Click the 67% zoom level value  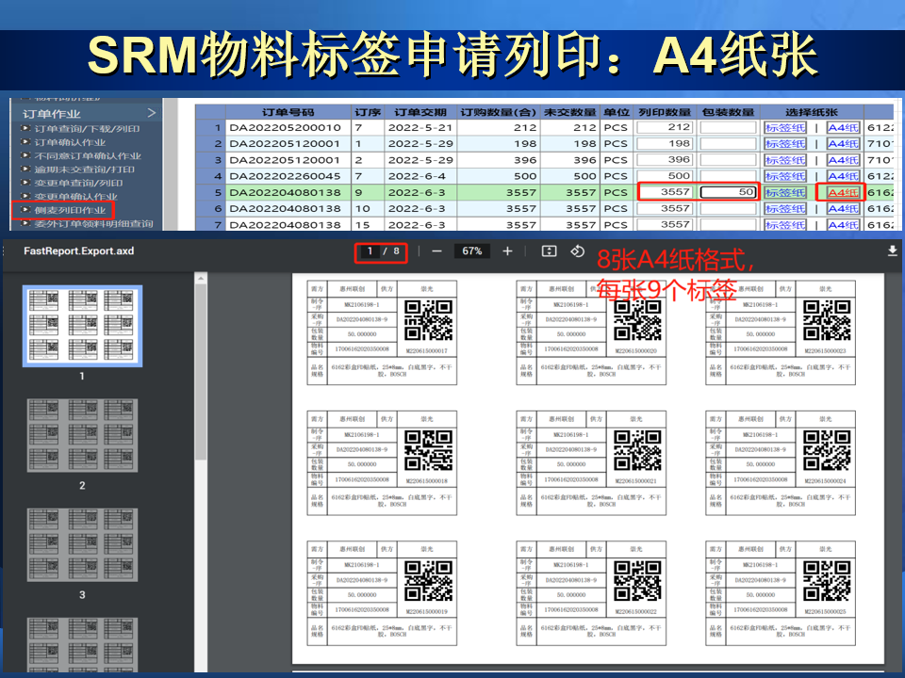coord(471,251)
